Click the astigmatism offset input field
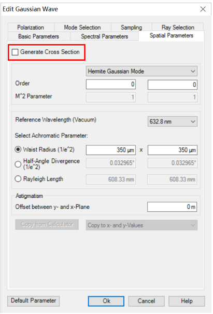The image size is (213, 314). 172,207
